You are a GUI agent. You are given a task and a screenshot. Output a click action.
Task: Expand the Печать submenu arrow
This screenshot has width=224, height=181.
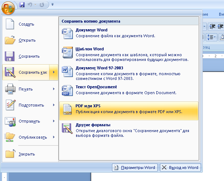click(54, 89)
